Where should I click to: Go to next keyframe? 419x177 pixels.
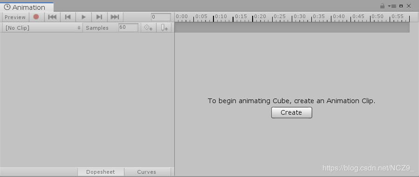[99, 17]
